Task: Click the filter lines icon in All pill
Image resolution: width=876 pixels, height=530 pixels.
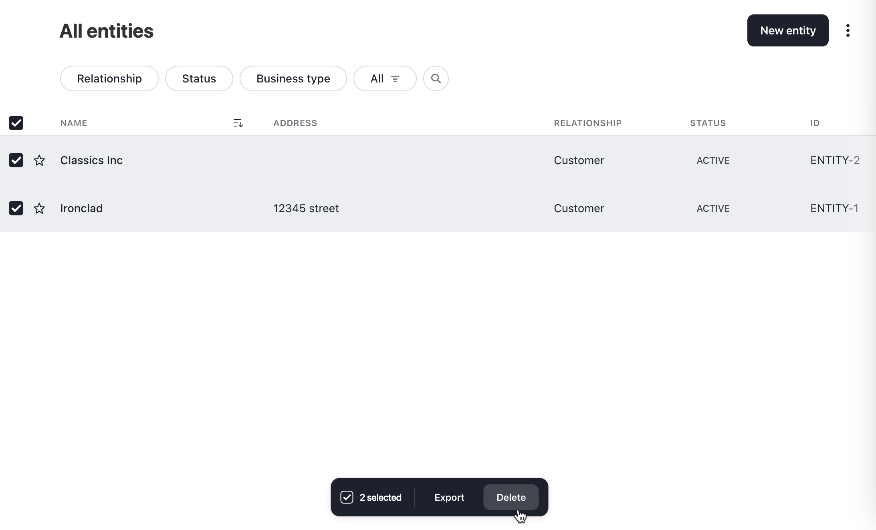Action: [x=395, y=79]
